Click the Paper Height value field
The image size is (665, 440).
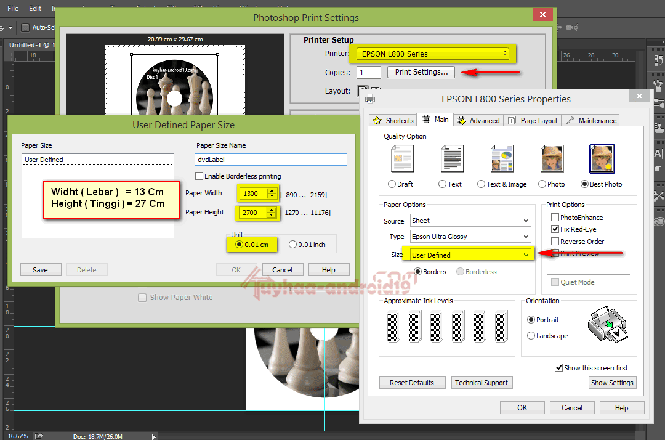[253, 213]
